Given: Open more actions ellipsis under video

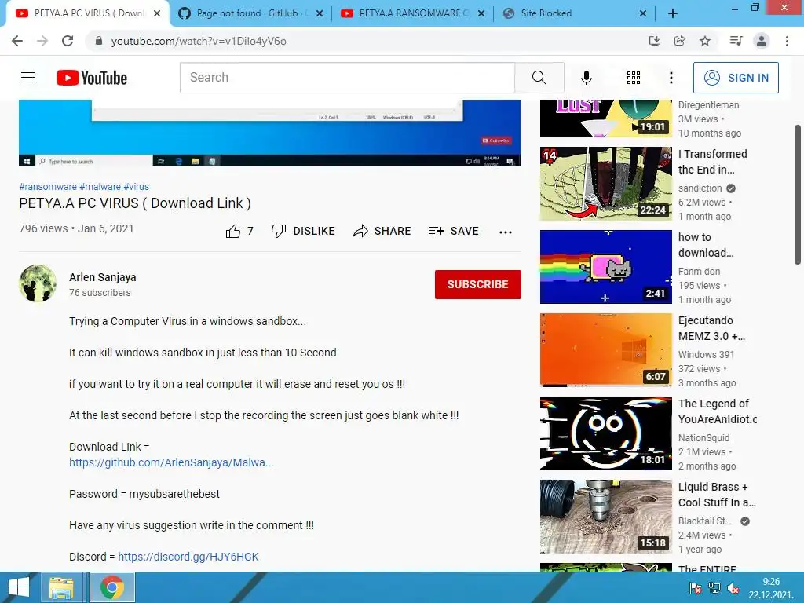Looking at the screenshot, I should [506, 232].
